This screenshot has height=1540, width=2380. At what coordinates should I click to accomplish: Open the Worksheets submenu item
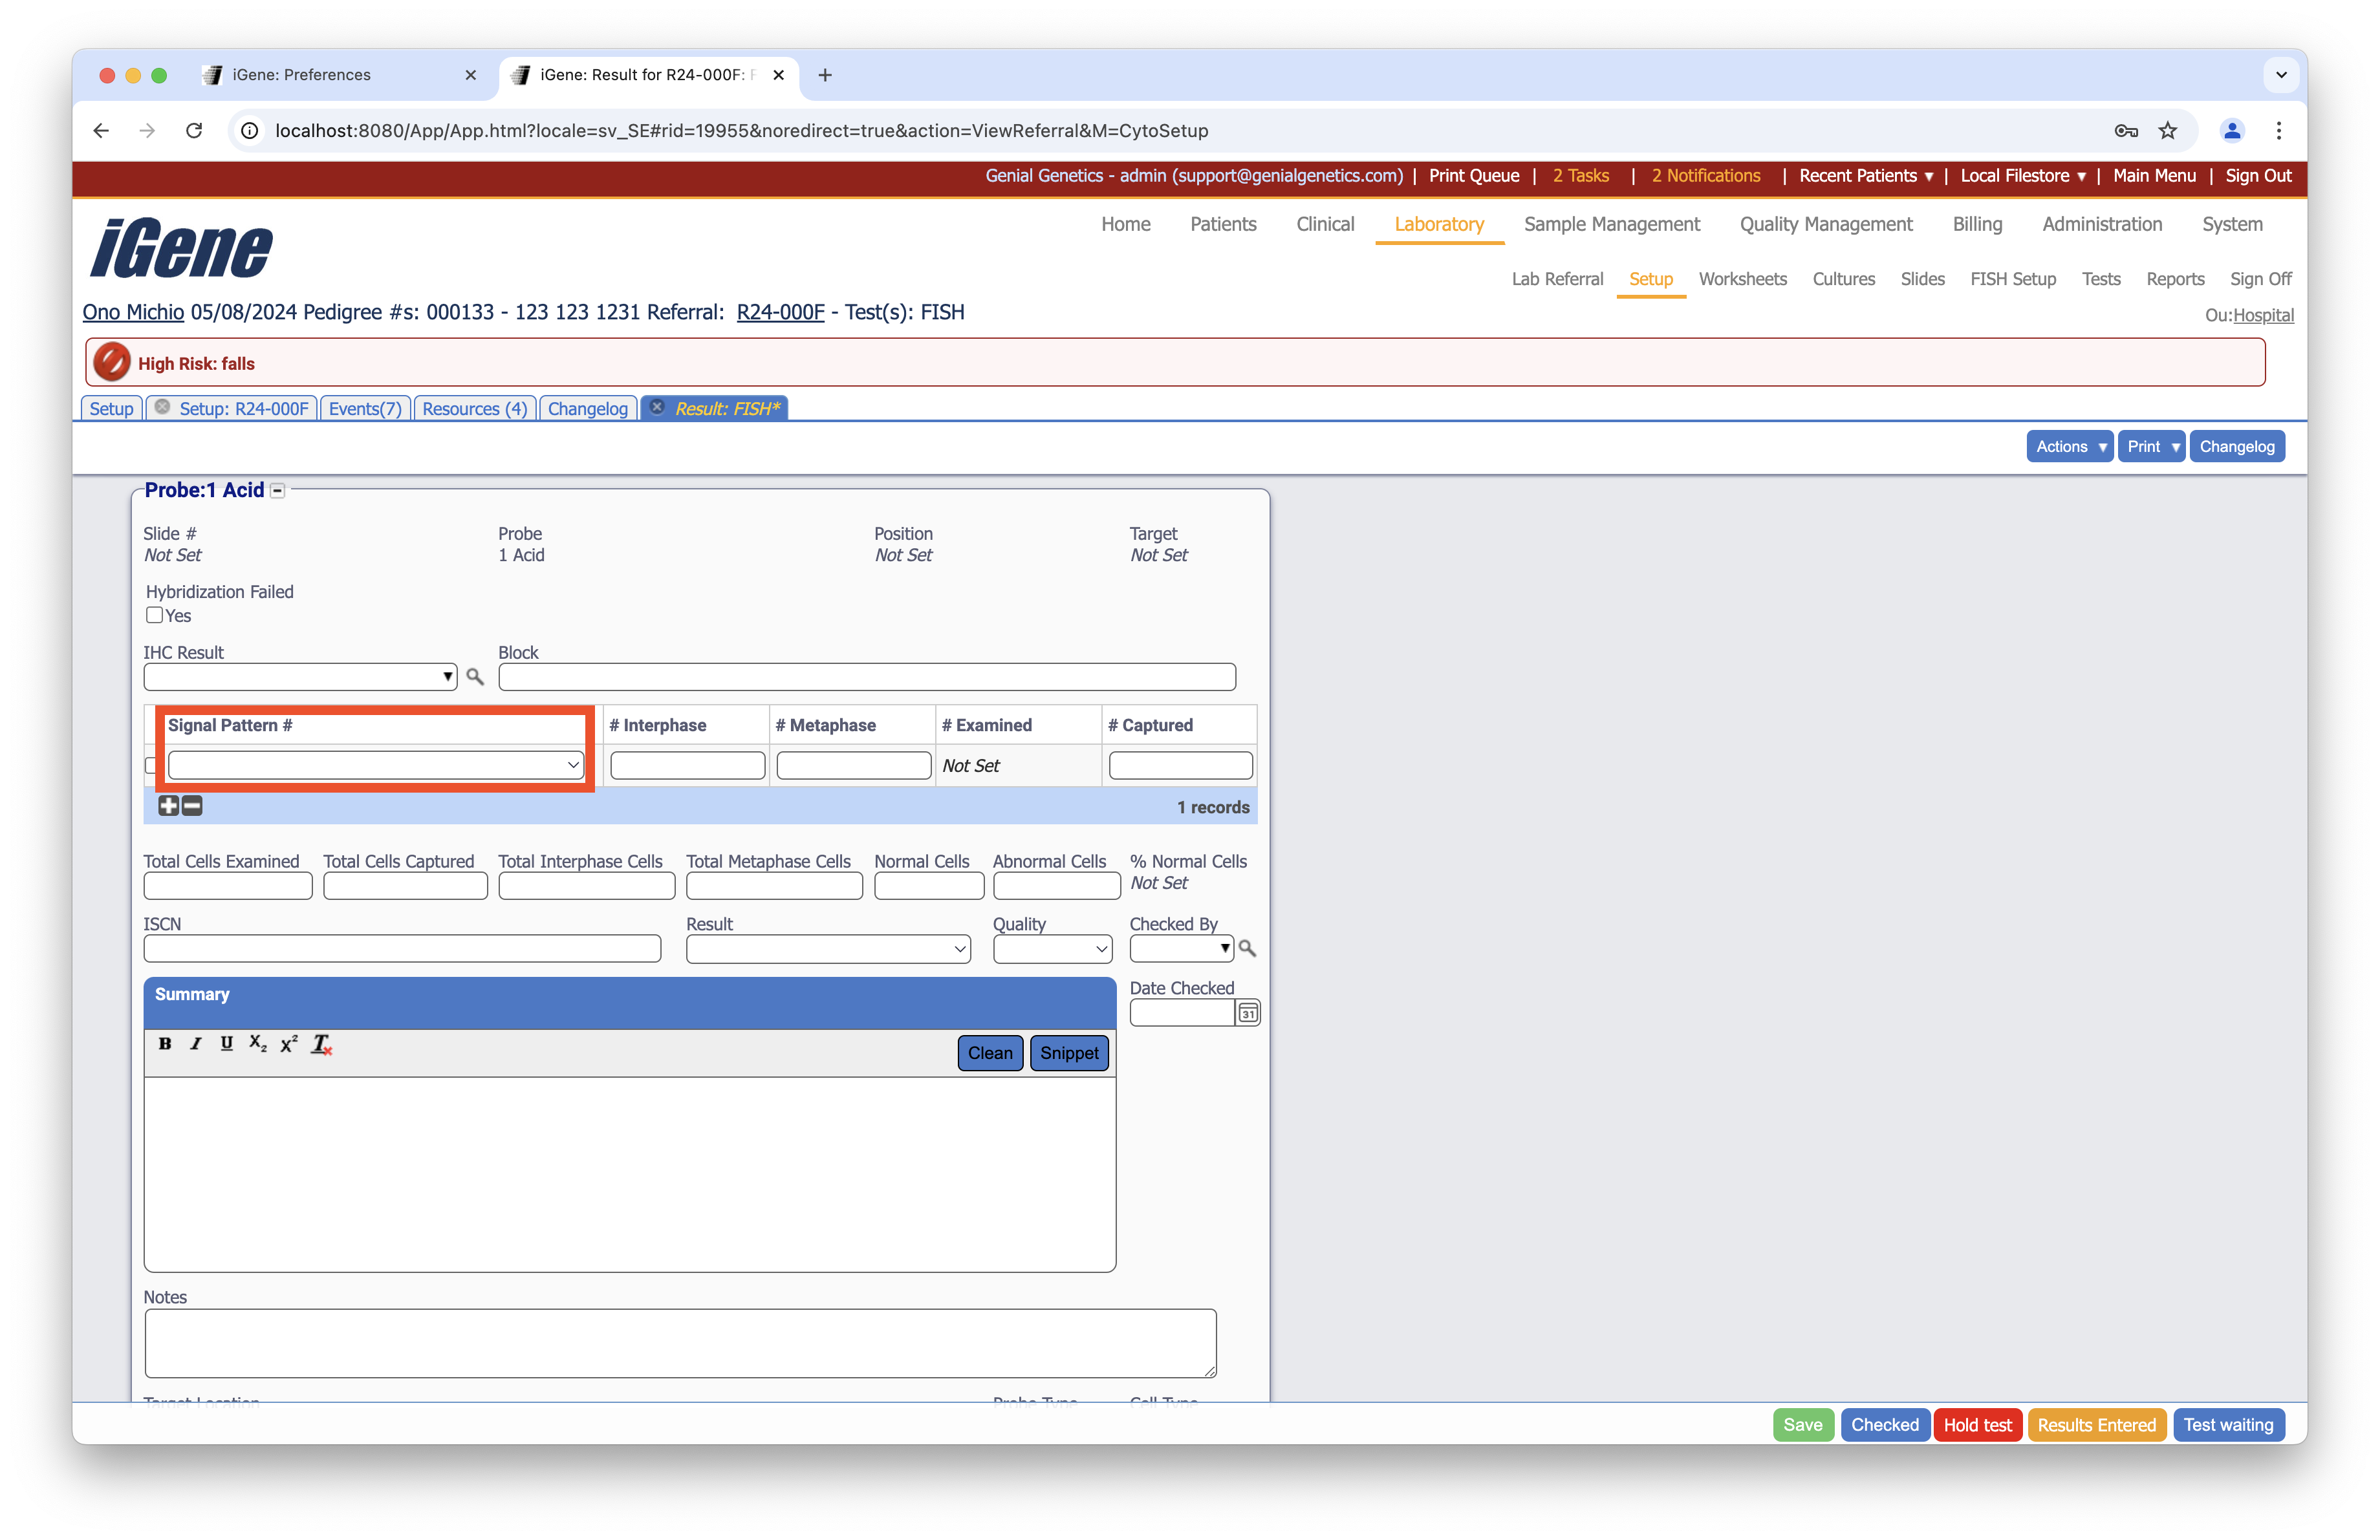pyautogui.click(x=1742, y=279)
